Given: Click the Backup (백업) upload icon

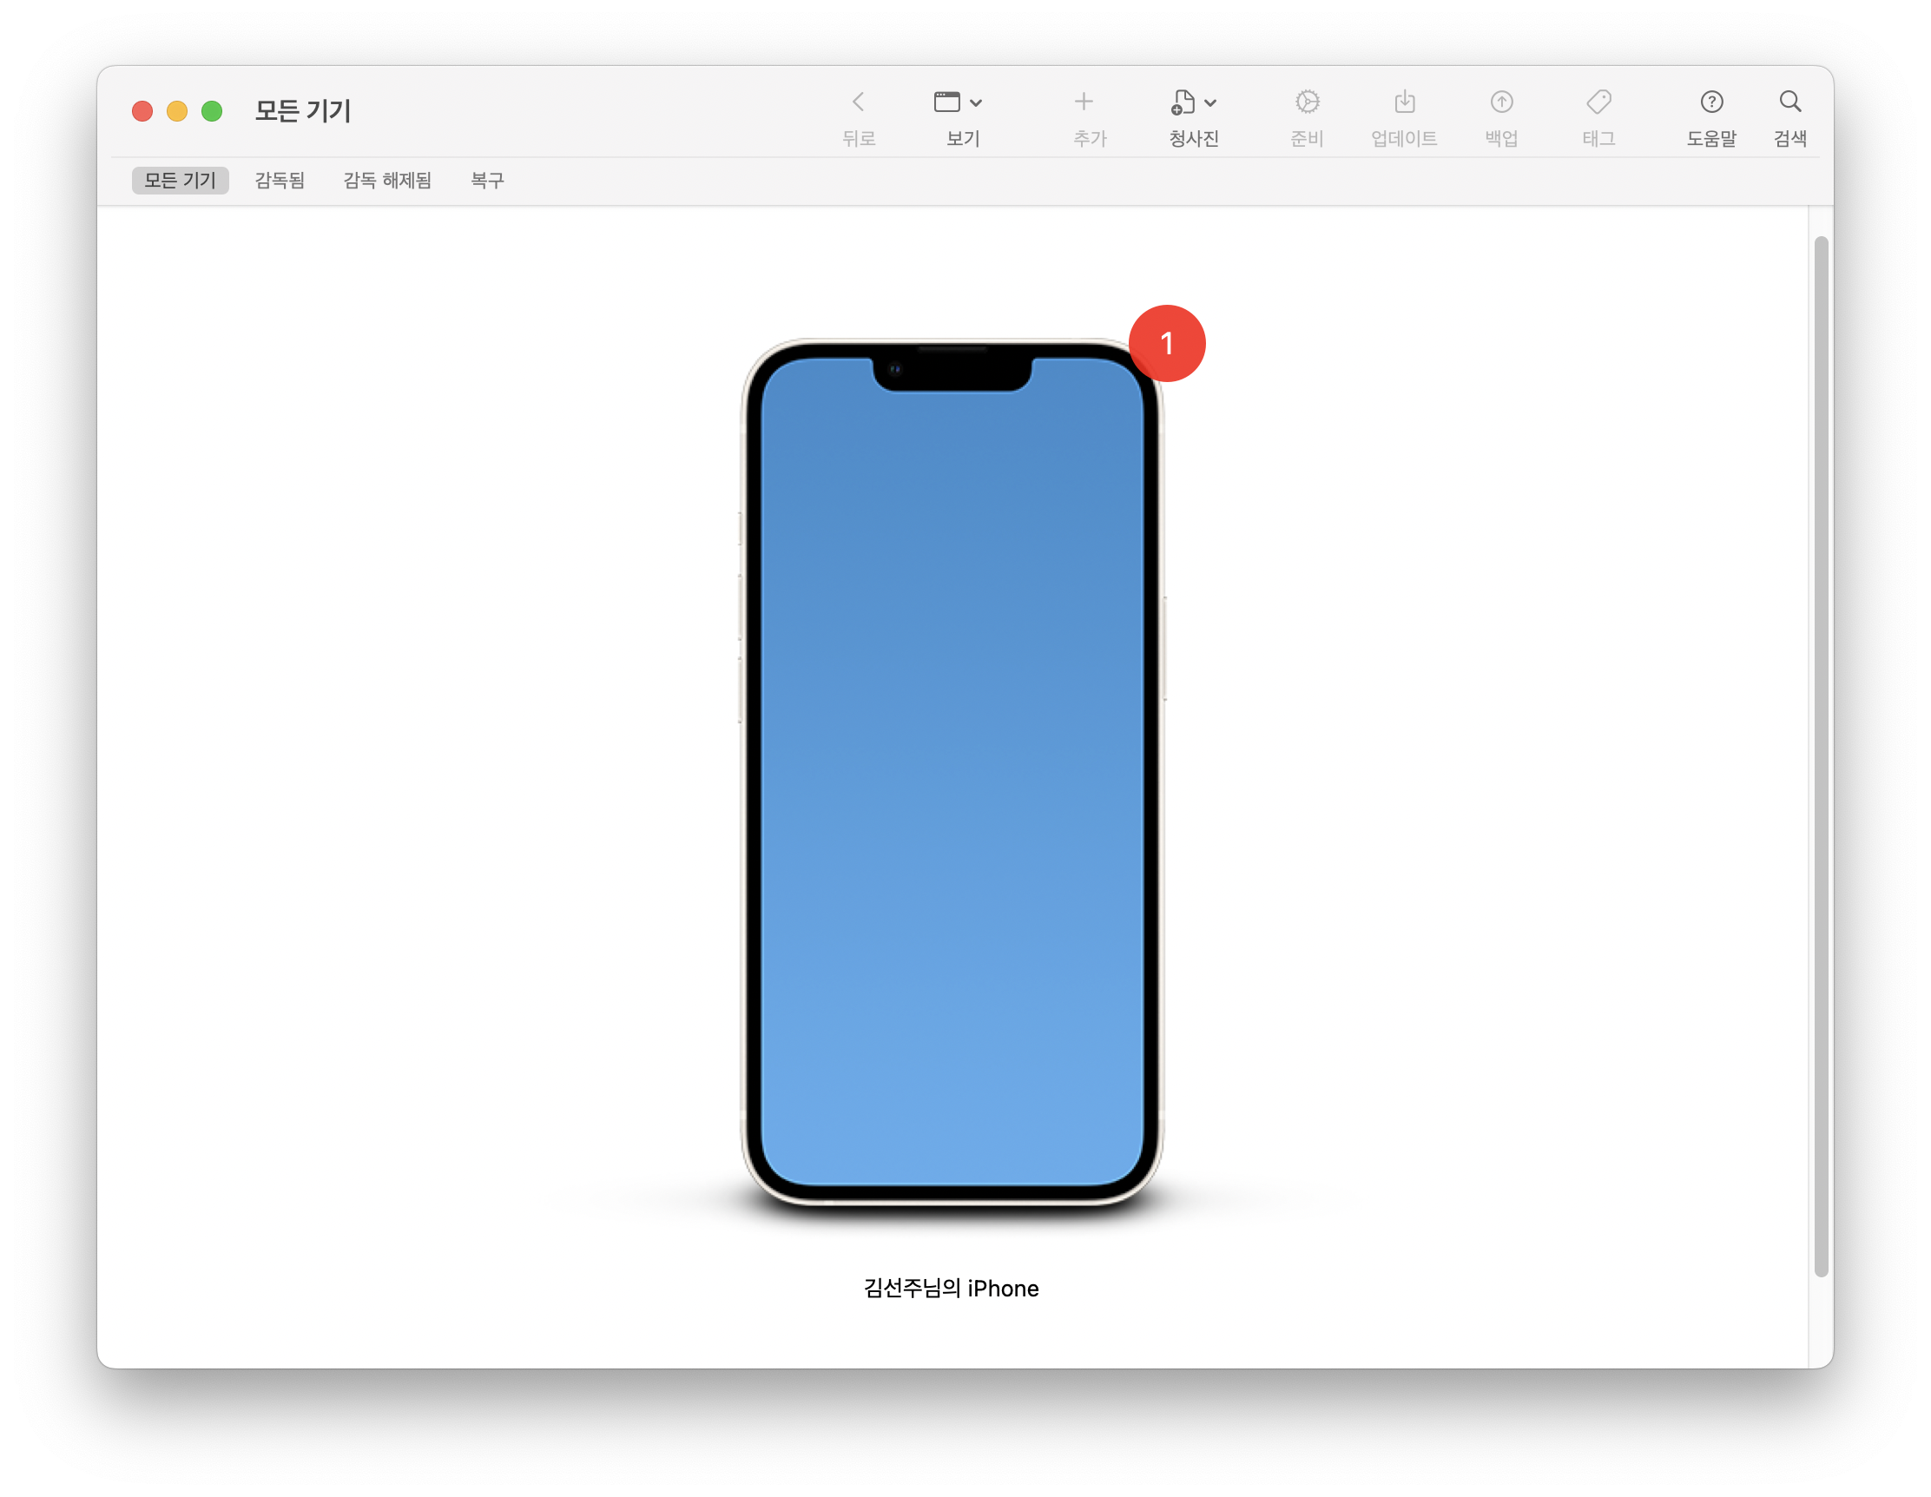Looking at the screenshot, I should click(x=1501, y=102).
